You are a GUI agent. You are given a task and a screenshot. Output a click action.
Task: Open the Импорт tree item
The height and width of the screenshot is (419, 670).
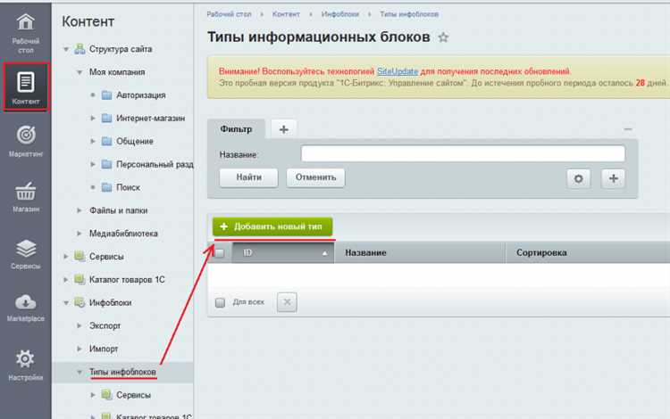[104, 349]
